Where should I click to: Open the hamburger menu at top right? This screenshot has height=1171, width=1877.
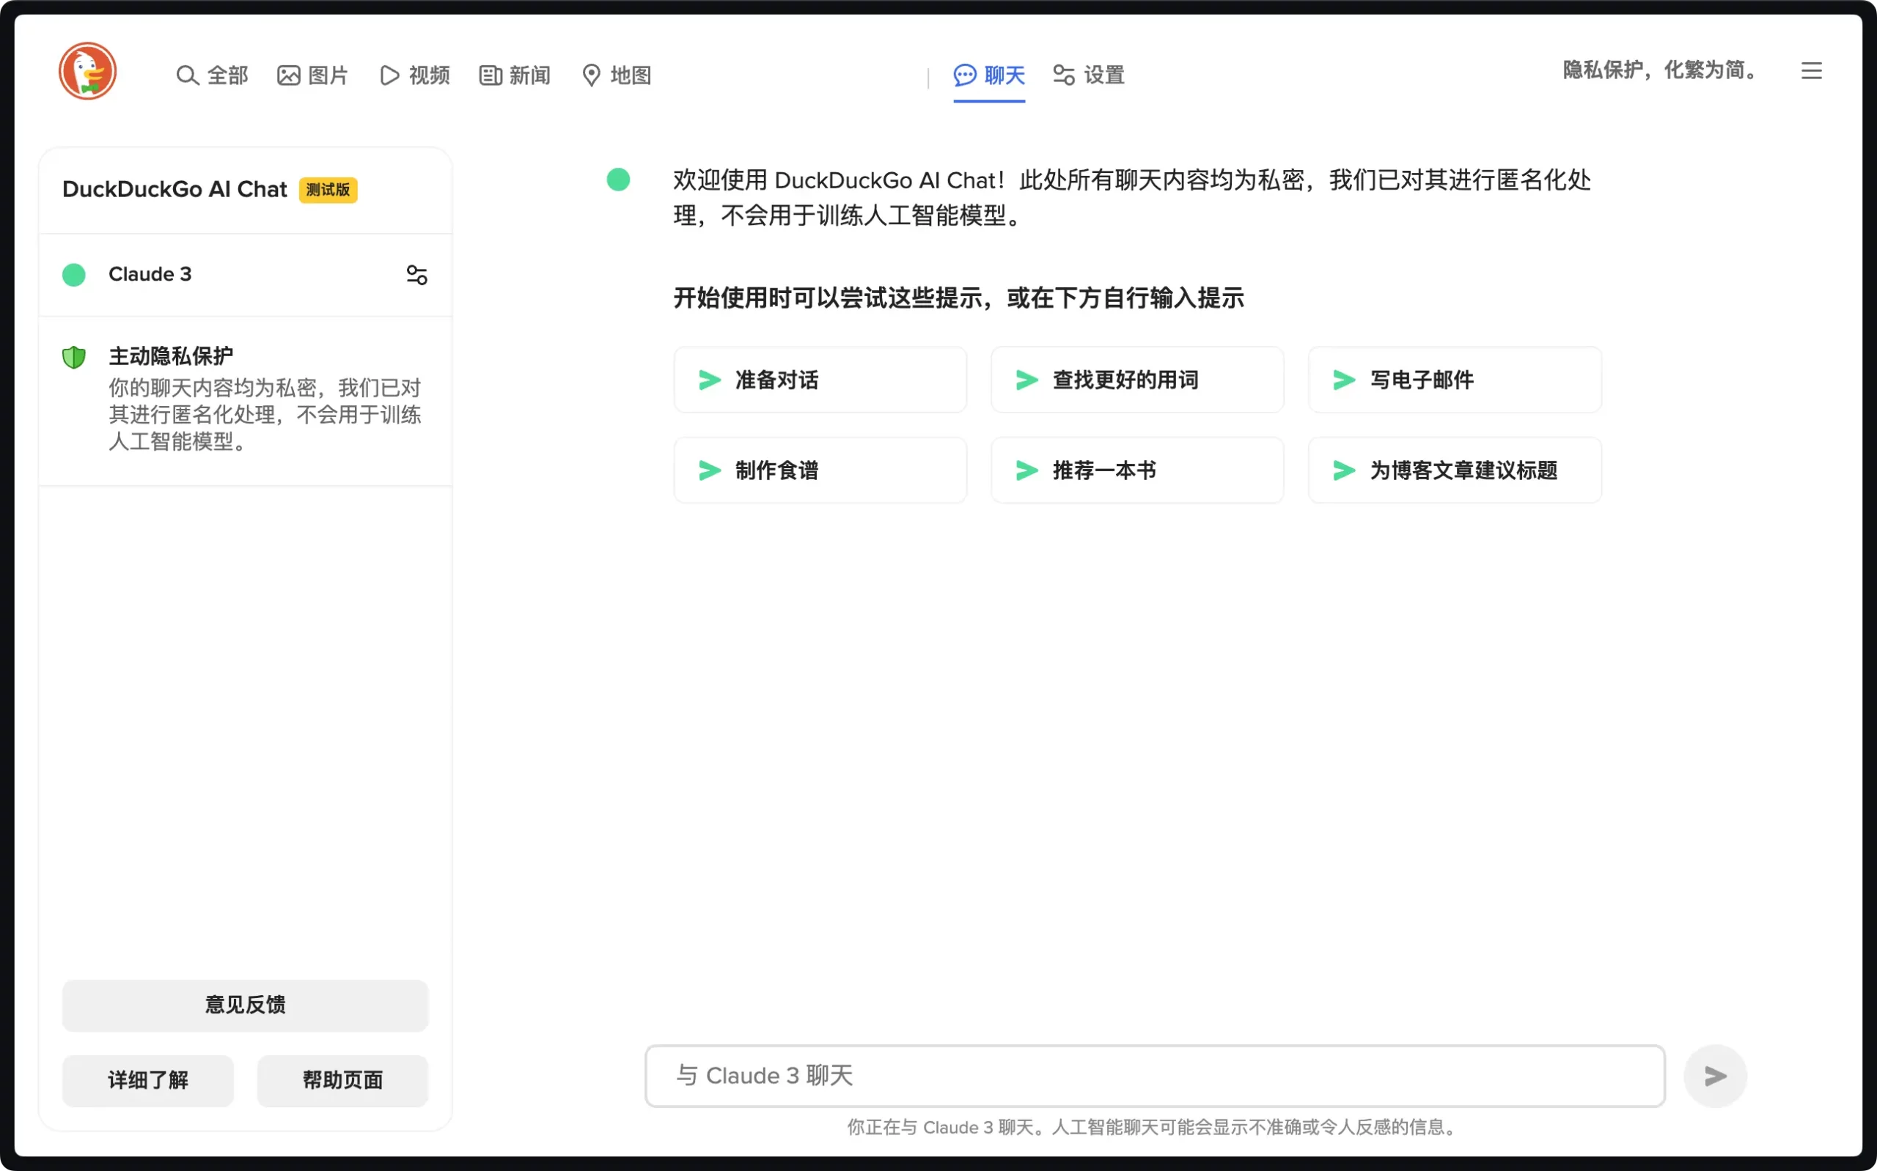pyautogui.click(x=1811, y=71)
